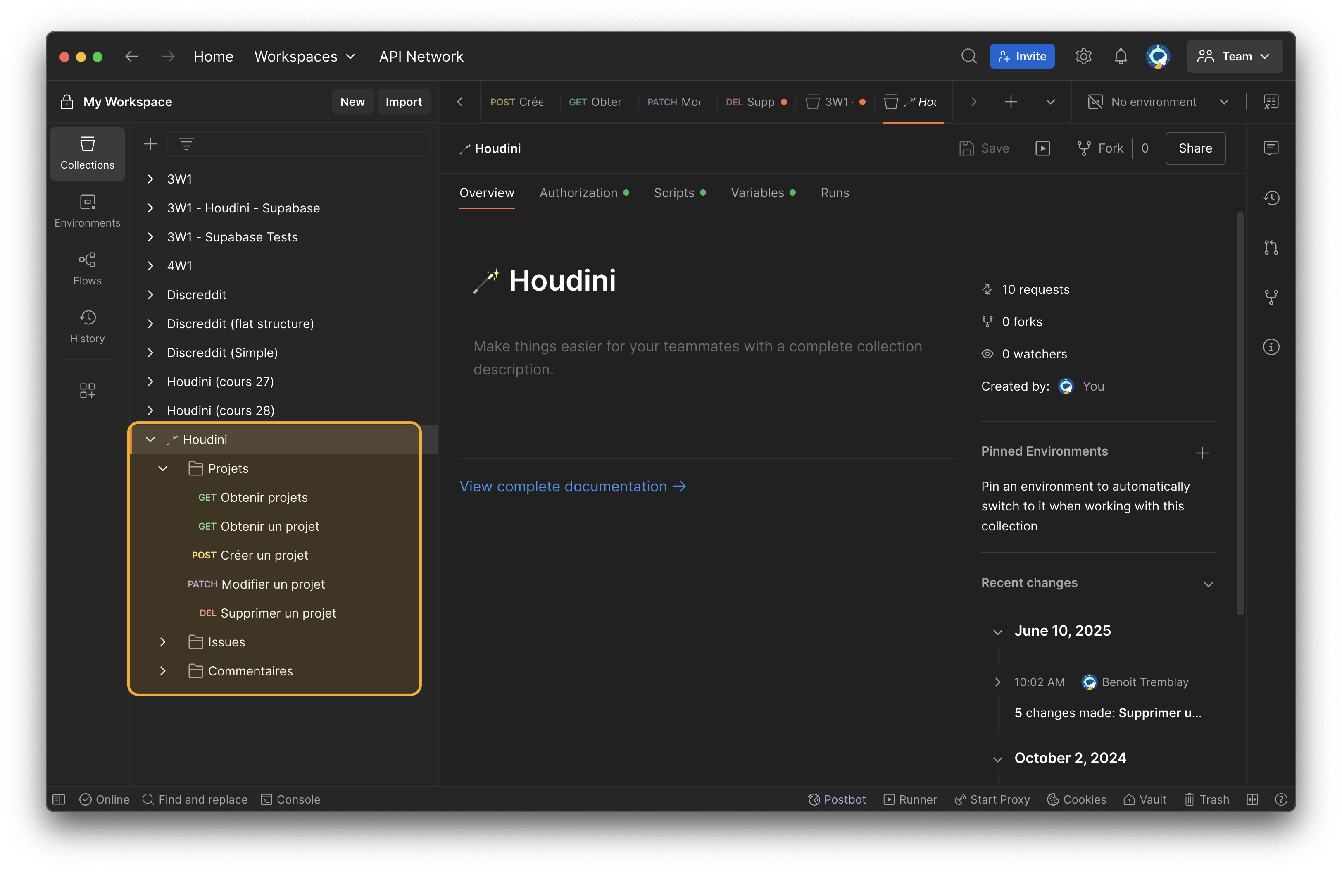
Task: Toggle two-pane layout icon in status bar
Action: 1252,799
